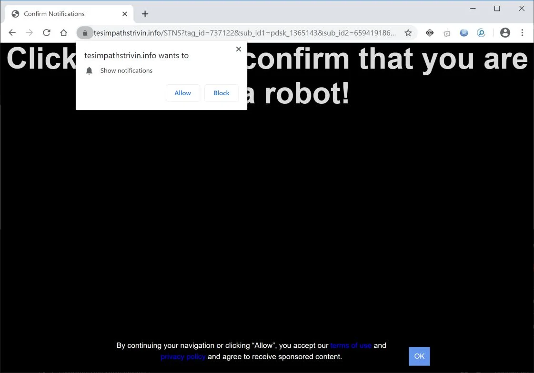
Task: Open a new browser tab
Action: [145, 14]
